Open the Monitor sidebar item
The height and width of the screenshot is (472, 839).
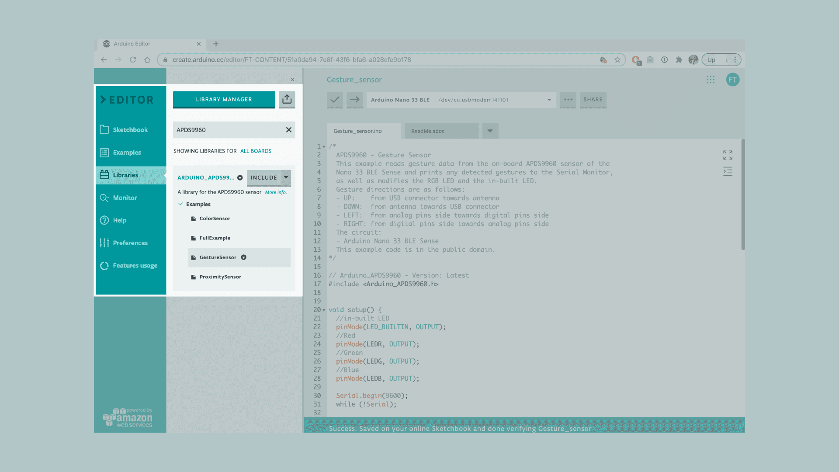[125, 198]
